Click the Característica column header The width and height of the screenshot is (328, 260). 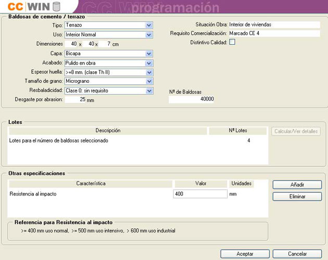click(x=91, y=184)
